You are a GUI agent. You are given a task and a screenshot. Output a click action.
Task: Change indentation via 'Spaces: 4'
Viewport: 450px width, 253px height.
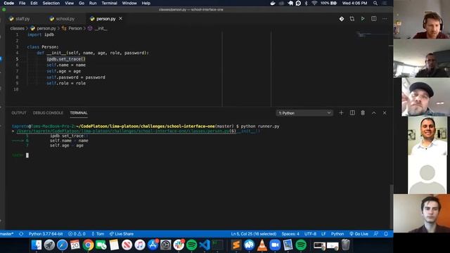click(290, 234)
